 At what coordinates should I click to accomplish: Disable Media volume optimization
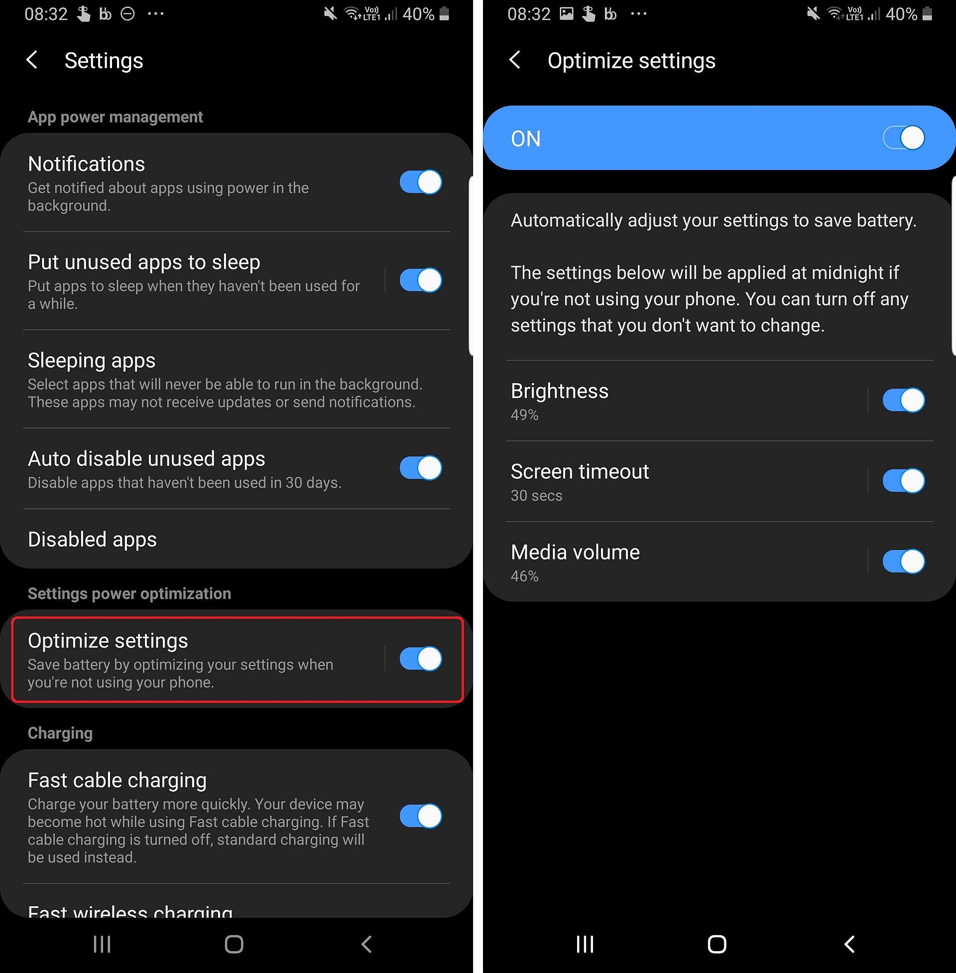906,560
